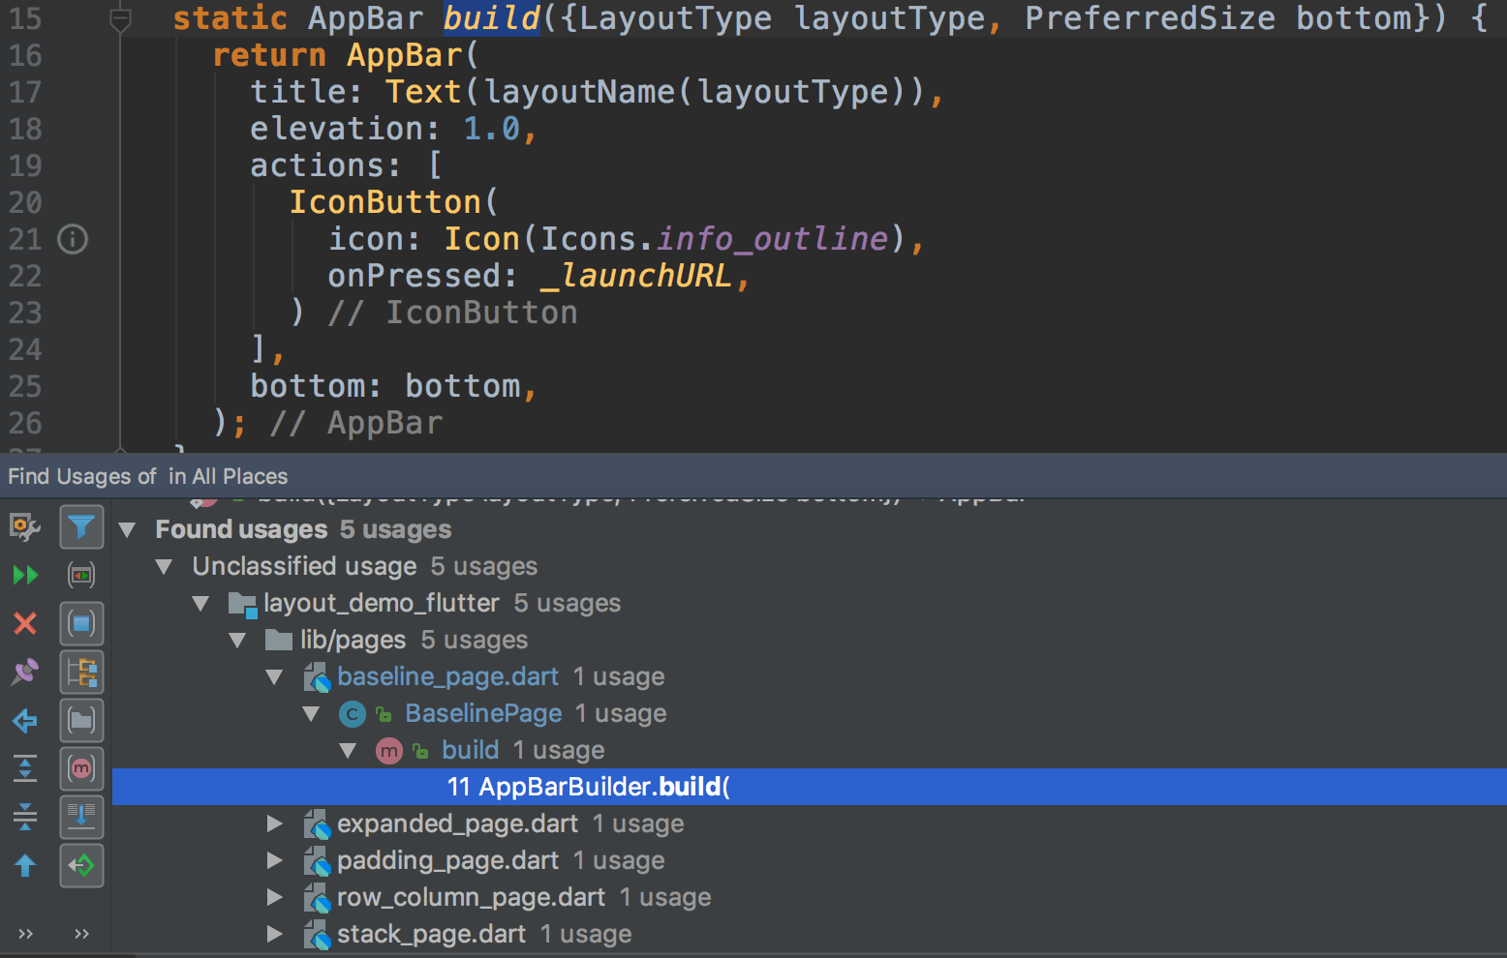Expand expanded_page.dart usages
The width and height of the screenshot is (1507, 958).
275,823
